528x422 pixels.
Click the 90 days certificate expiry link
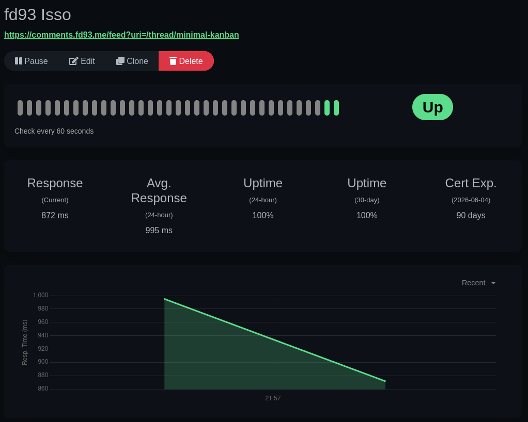[x=471, y=215]
